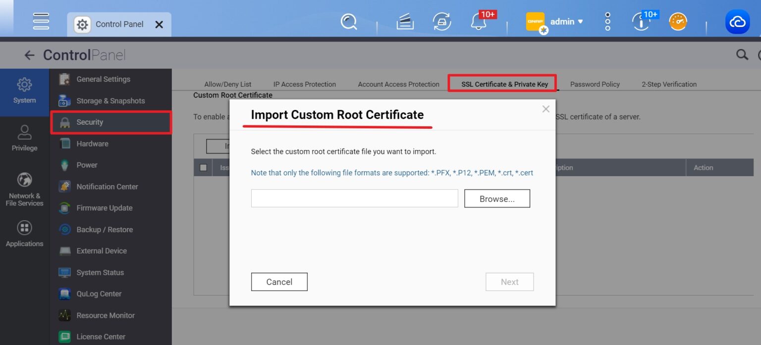Open the dashboard gauge icon

(678, 22)
